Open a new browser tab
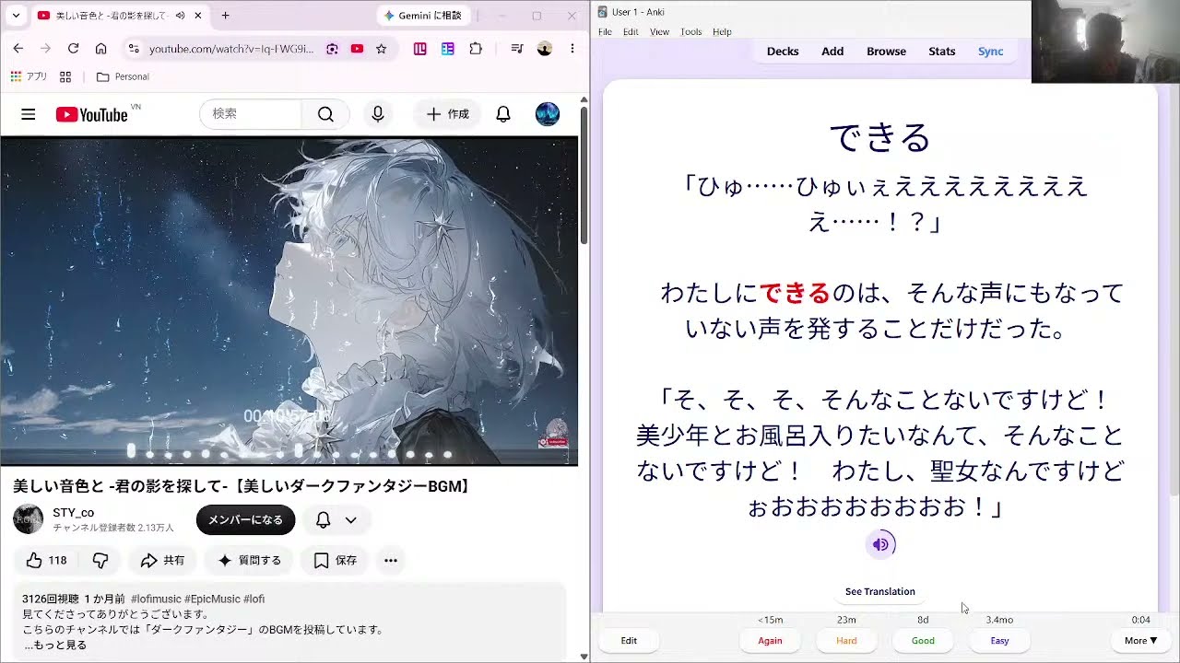This screenshot has height=663, width=1180. [225, 16]
